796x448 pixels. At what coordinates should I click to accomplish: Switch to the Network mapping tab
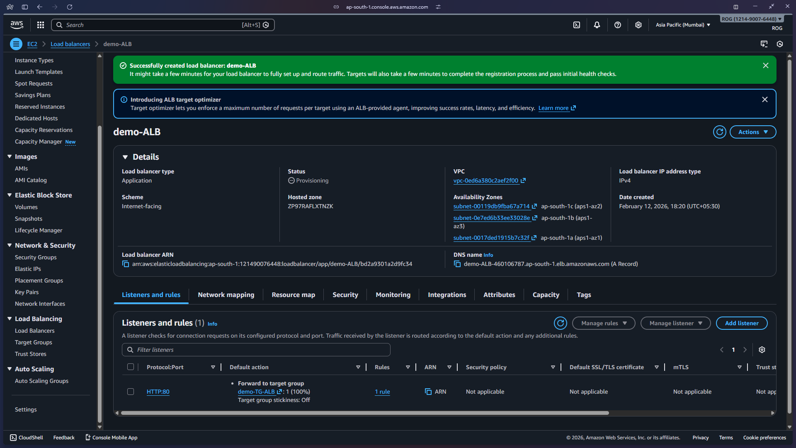pos(226,295)
